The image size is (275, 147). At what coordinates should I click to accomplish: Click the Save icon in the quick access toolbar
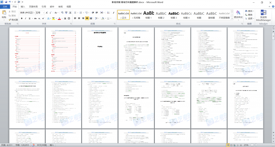click(6, 2)
